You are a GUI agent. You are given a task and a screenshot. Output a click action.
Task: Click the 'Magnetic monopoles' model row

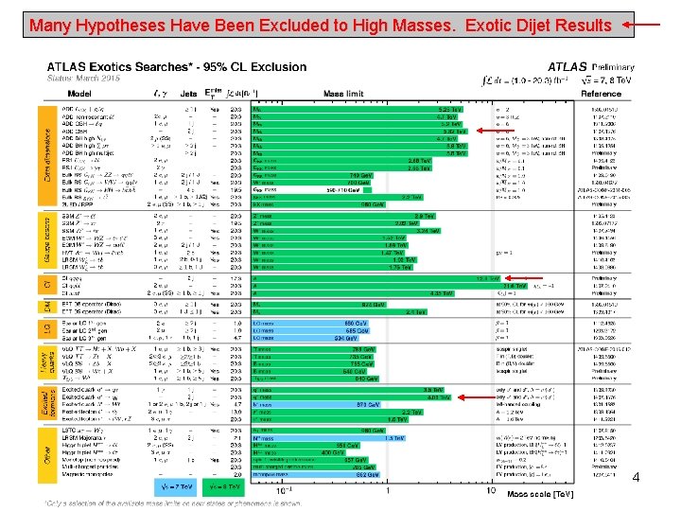[x=87, y=474]
